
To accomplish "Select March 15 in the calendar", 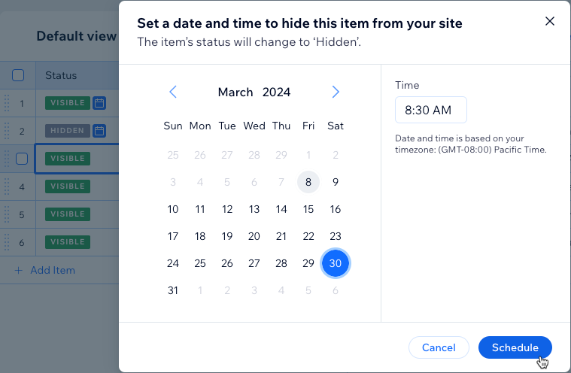I will (x=308, y=209).
